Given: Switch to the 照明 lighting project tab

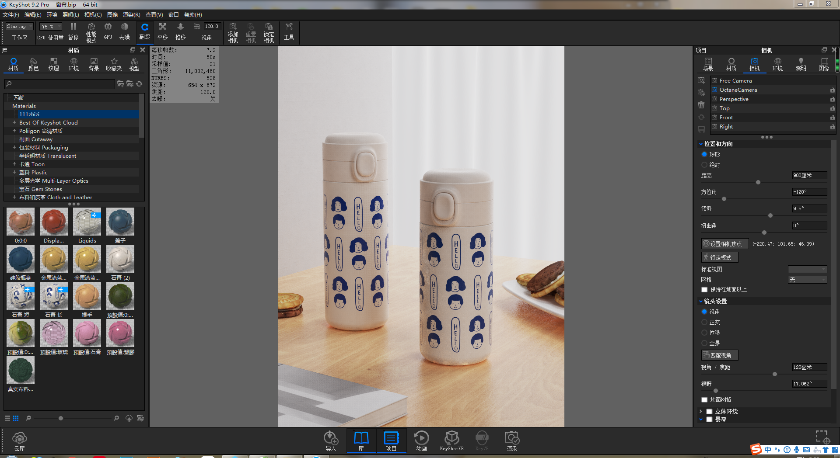Looking at the screenshot, I should pyautogui.click(x=801, y=63).
